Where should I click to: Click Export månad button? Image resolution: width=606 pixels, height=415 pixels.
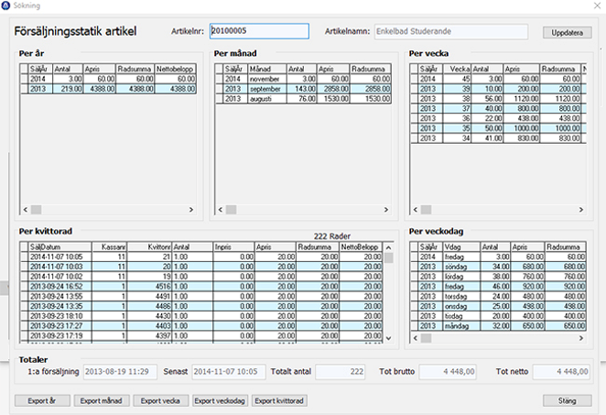[102, 400]
